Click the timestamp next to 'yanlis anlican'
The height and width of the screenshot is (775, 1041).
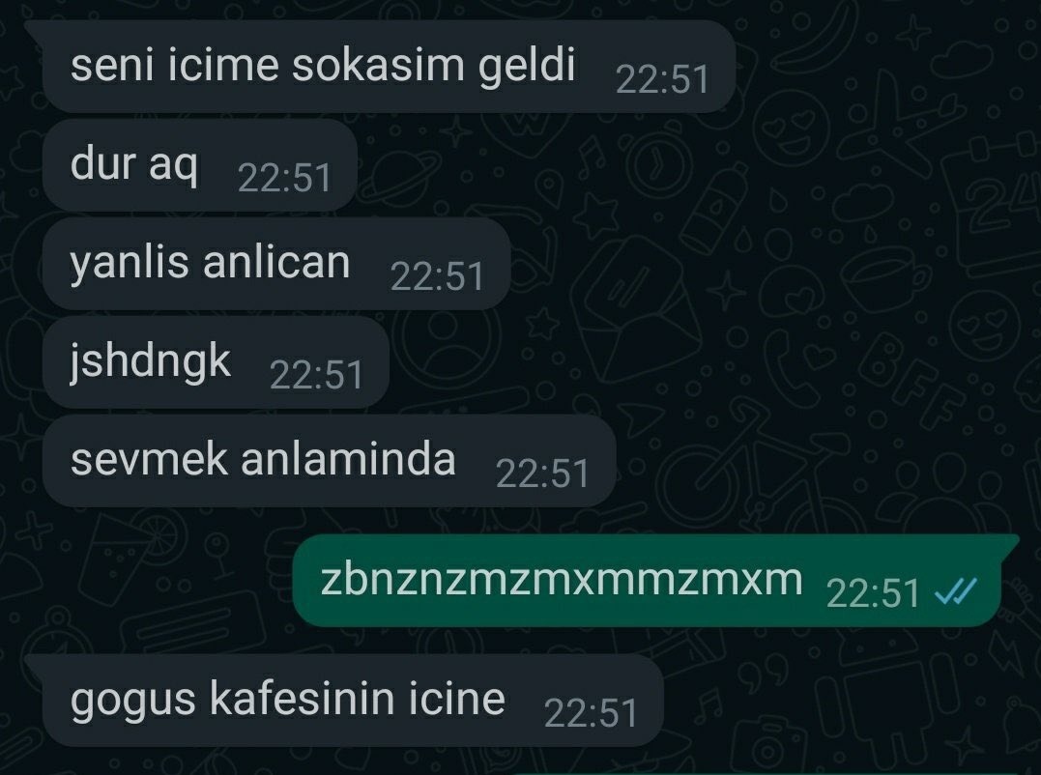(x=438, y=277)
